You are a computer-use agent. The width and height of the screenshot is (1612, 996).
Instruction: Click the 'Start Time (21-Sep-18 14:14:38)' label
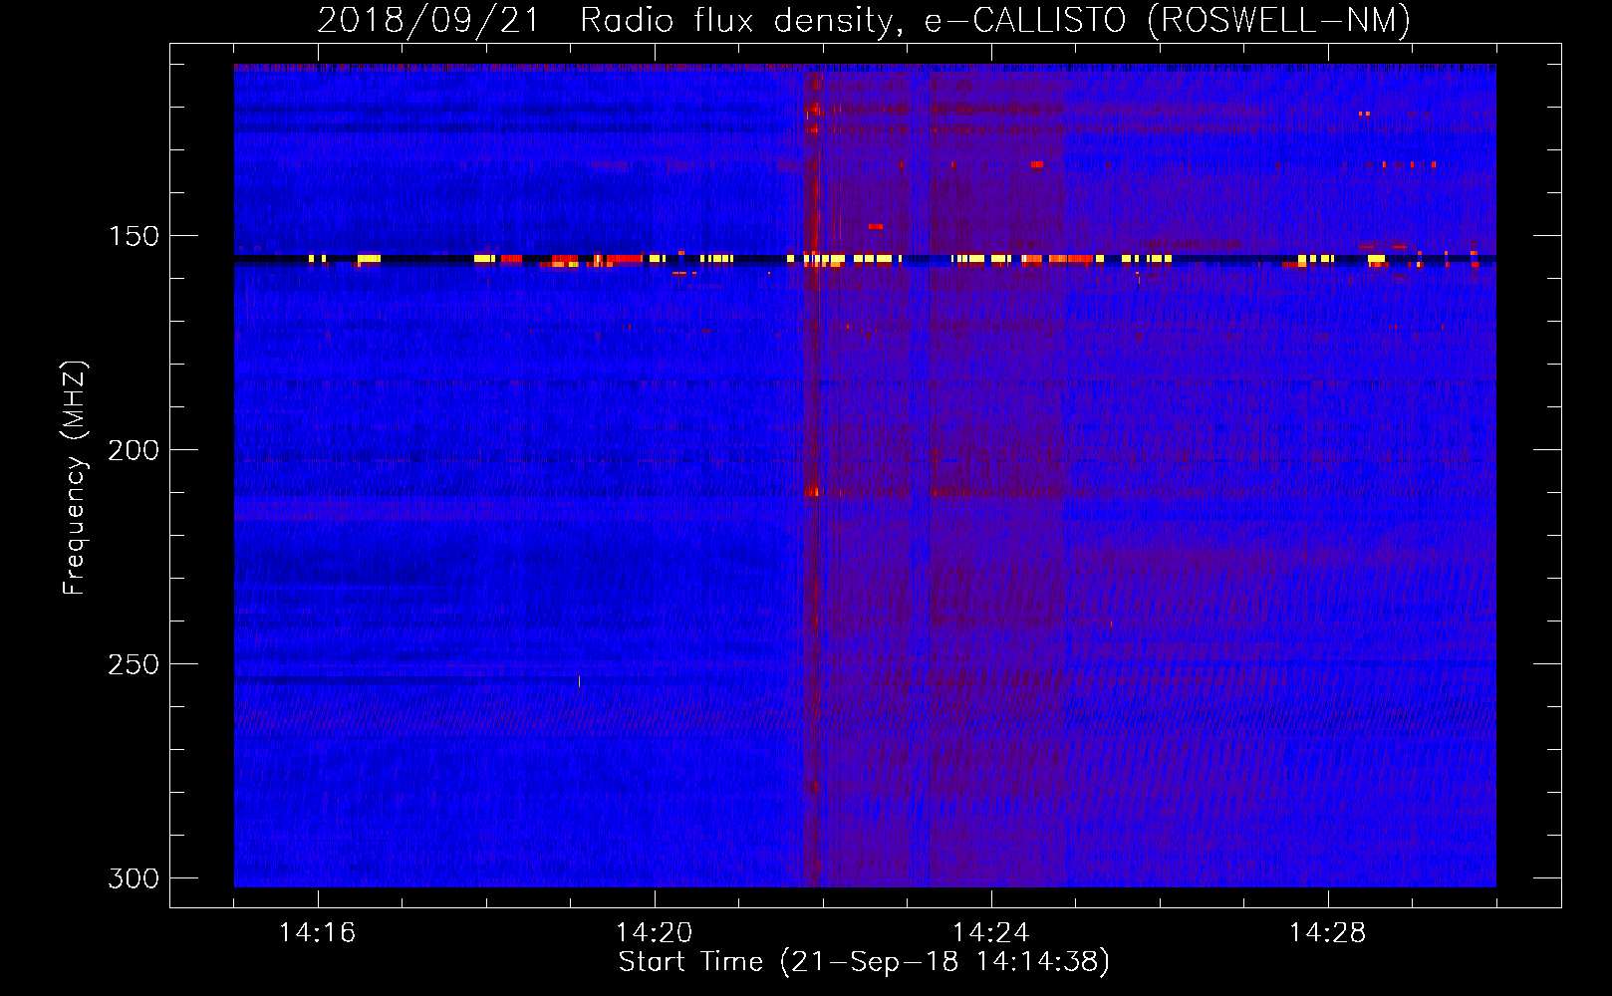click(x=864, y=962)
